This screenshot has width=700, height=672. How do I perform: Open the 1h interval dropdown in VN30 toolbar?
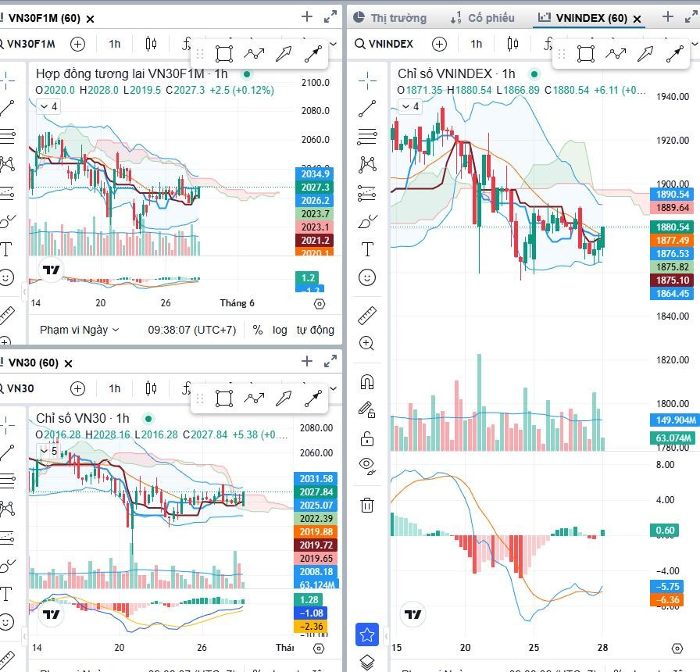[x=115, y=388]
